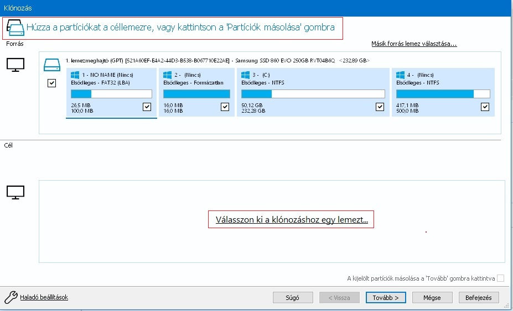Uncheck partition 3 (C:) NTFS checkbox
The width and height of the screenshot is (513, 311).
point(380,107)
